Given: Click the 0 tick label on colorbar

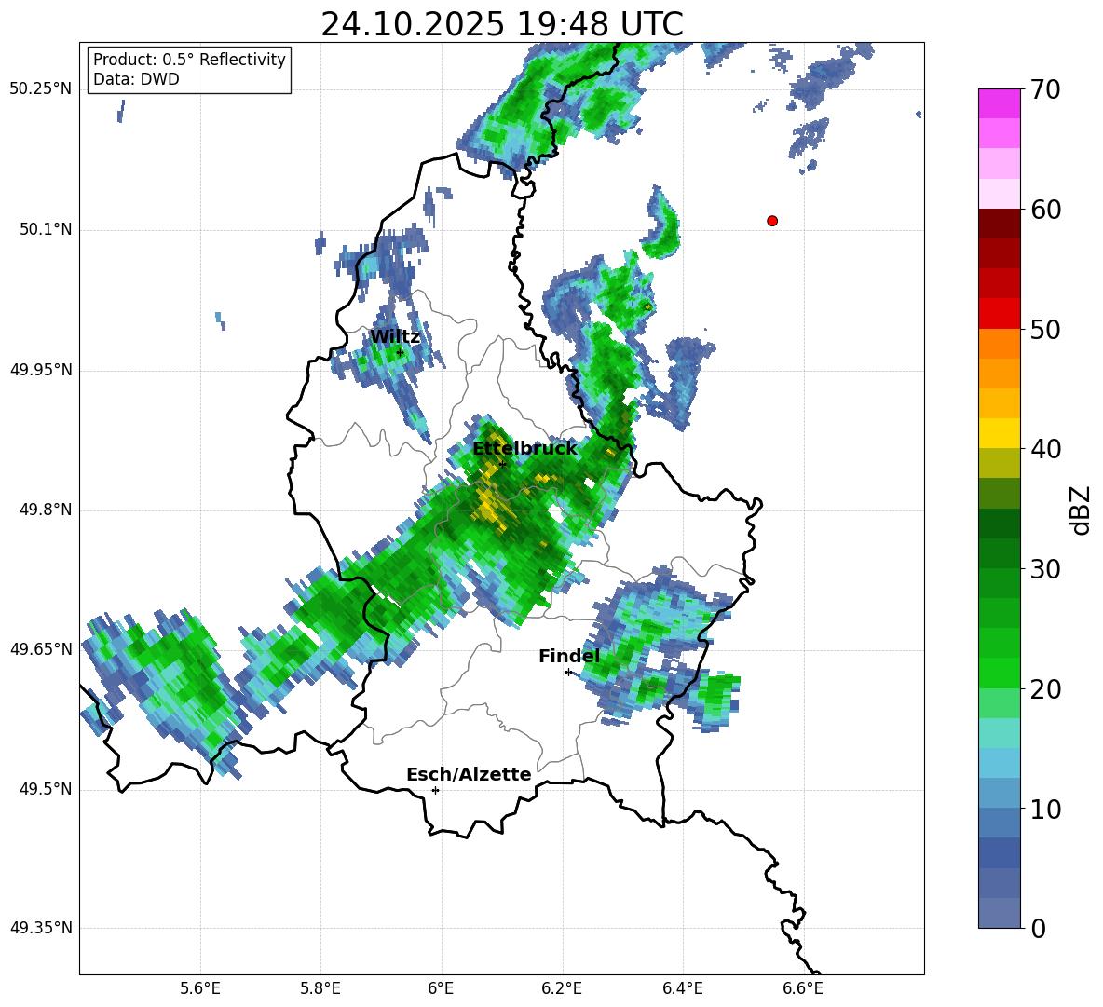Looking at the screenshot, I should click(1039, 929).
